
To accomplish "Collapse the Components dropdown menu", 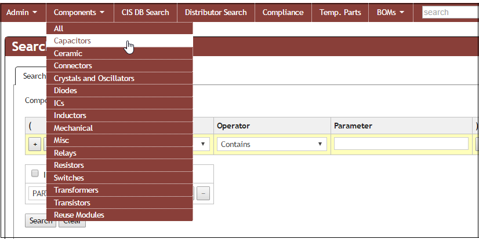I will 79,12.
